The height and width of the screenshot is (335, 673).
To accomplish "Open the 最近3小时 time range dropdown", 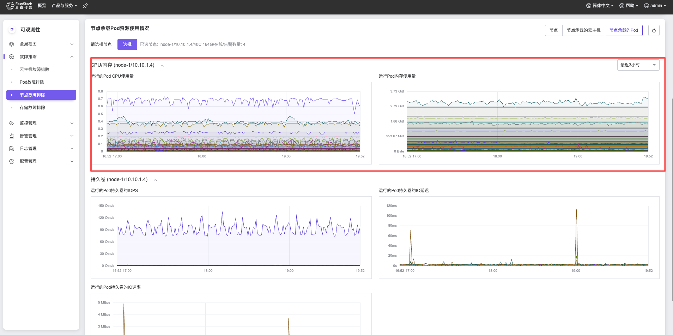I will pyautogui.click(x=638, y=65).
